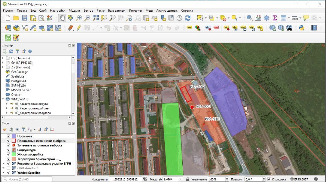The width and height of the screenshot is (326, 182).
Task: Open the Анализ данных menu
Action: tap(167, 10)
